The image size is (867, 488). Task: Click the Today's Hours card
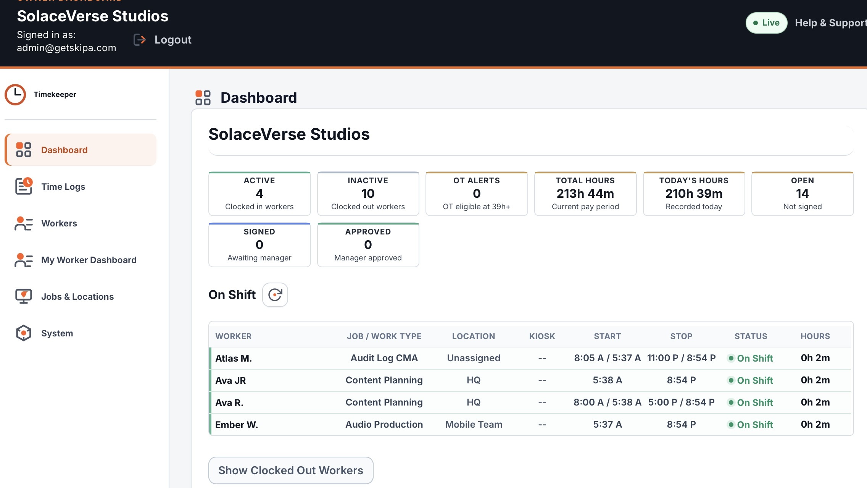694,194
